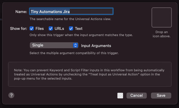
Task: Click the multiple argument compatibility hint text
Action: [74, 53]
